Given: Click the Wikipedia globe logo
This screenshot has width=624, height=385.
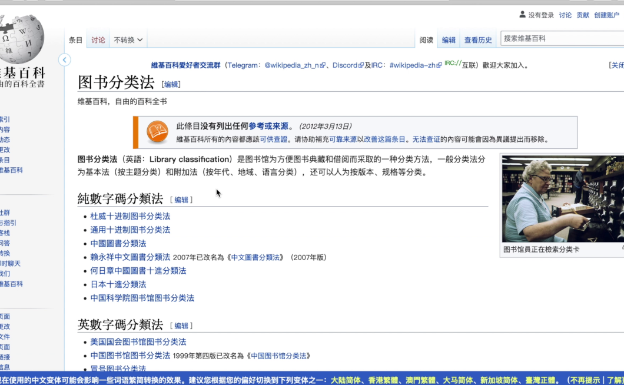Looking at the screenshot, I should [24, 39].
